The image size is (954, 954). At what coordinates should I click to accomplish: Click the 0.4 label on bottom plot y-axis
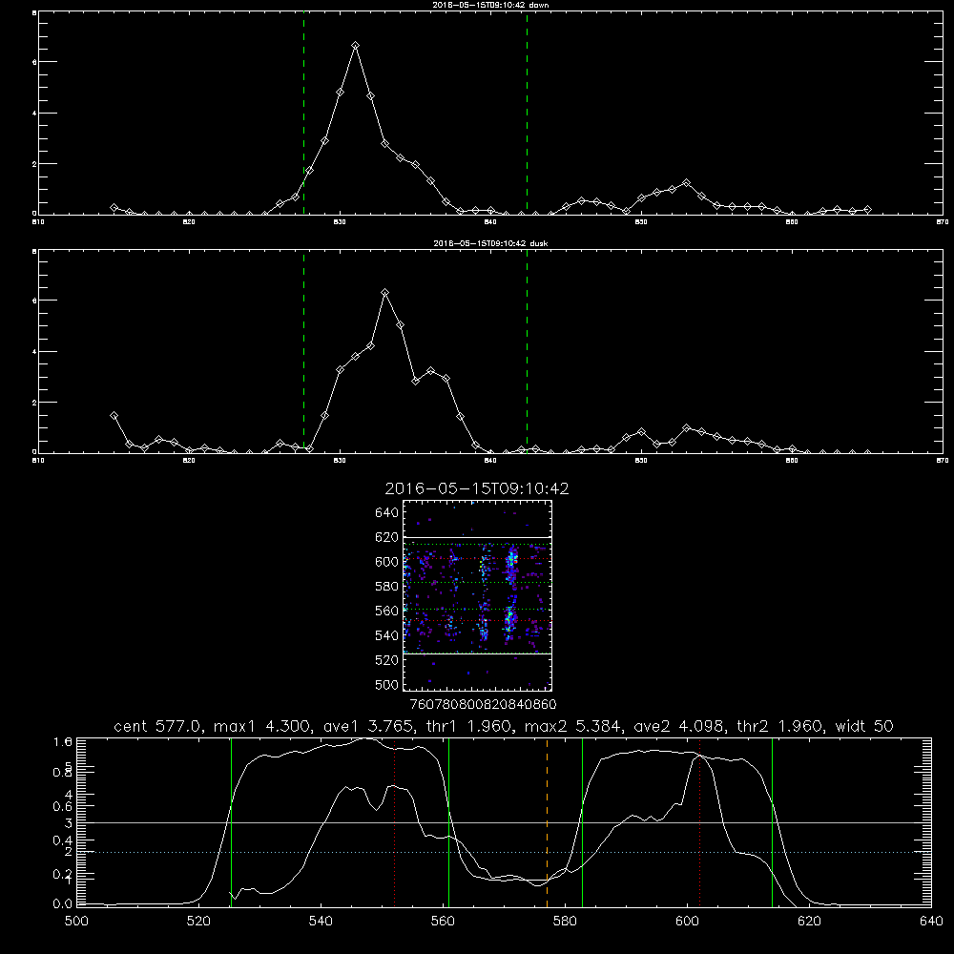click(x=63, y=840)
